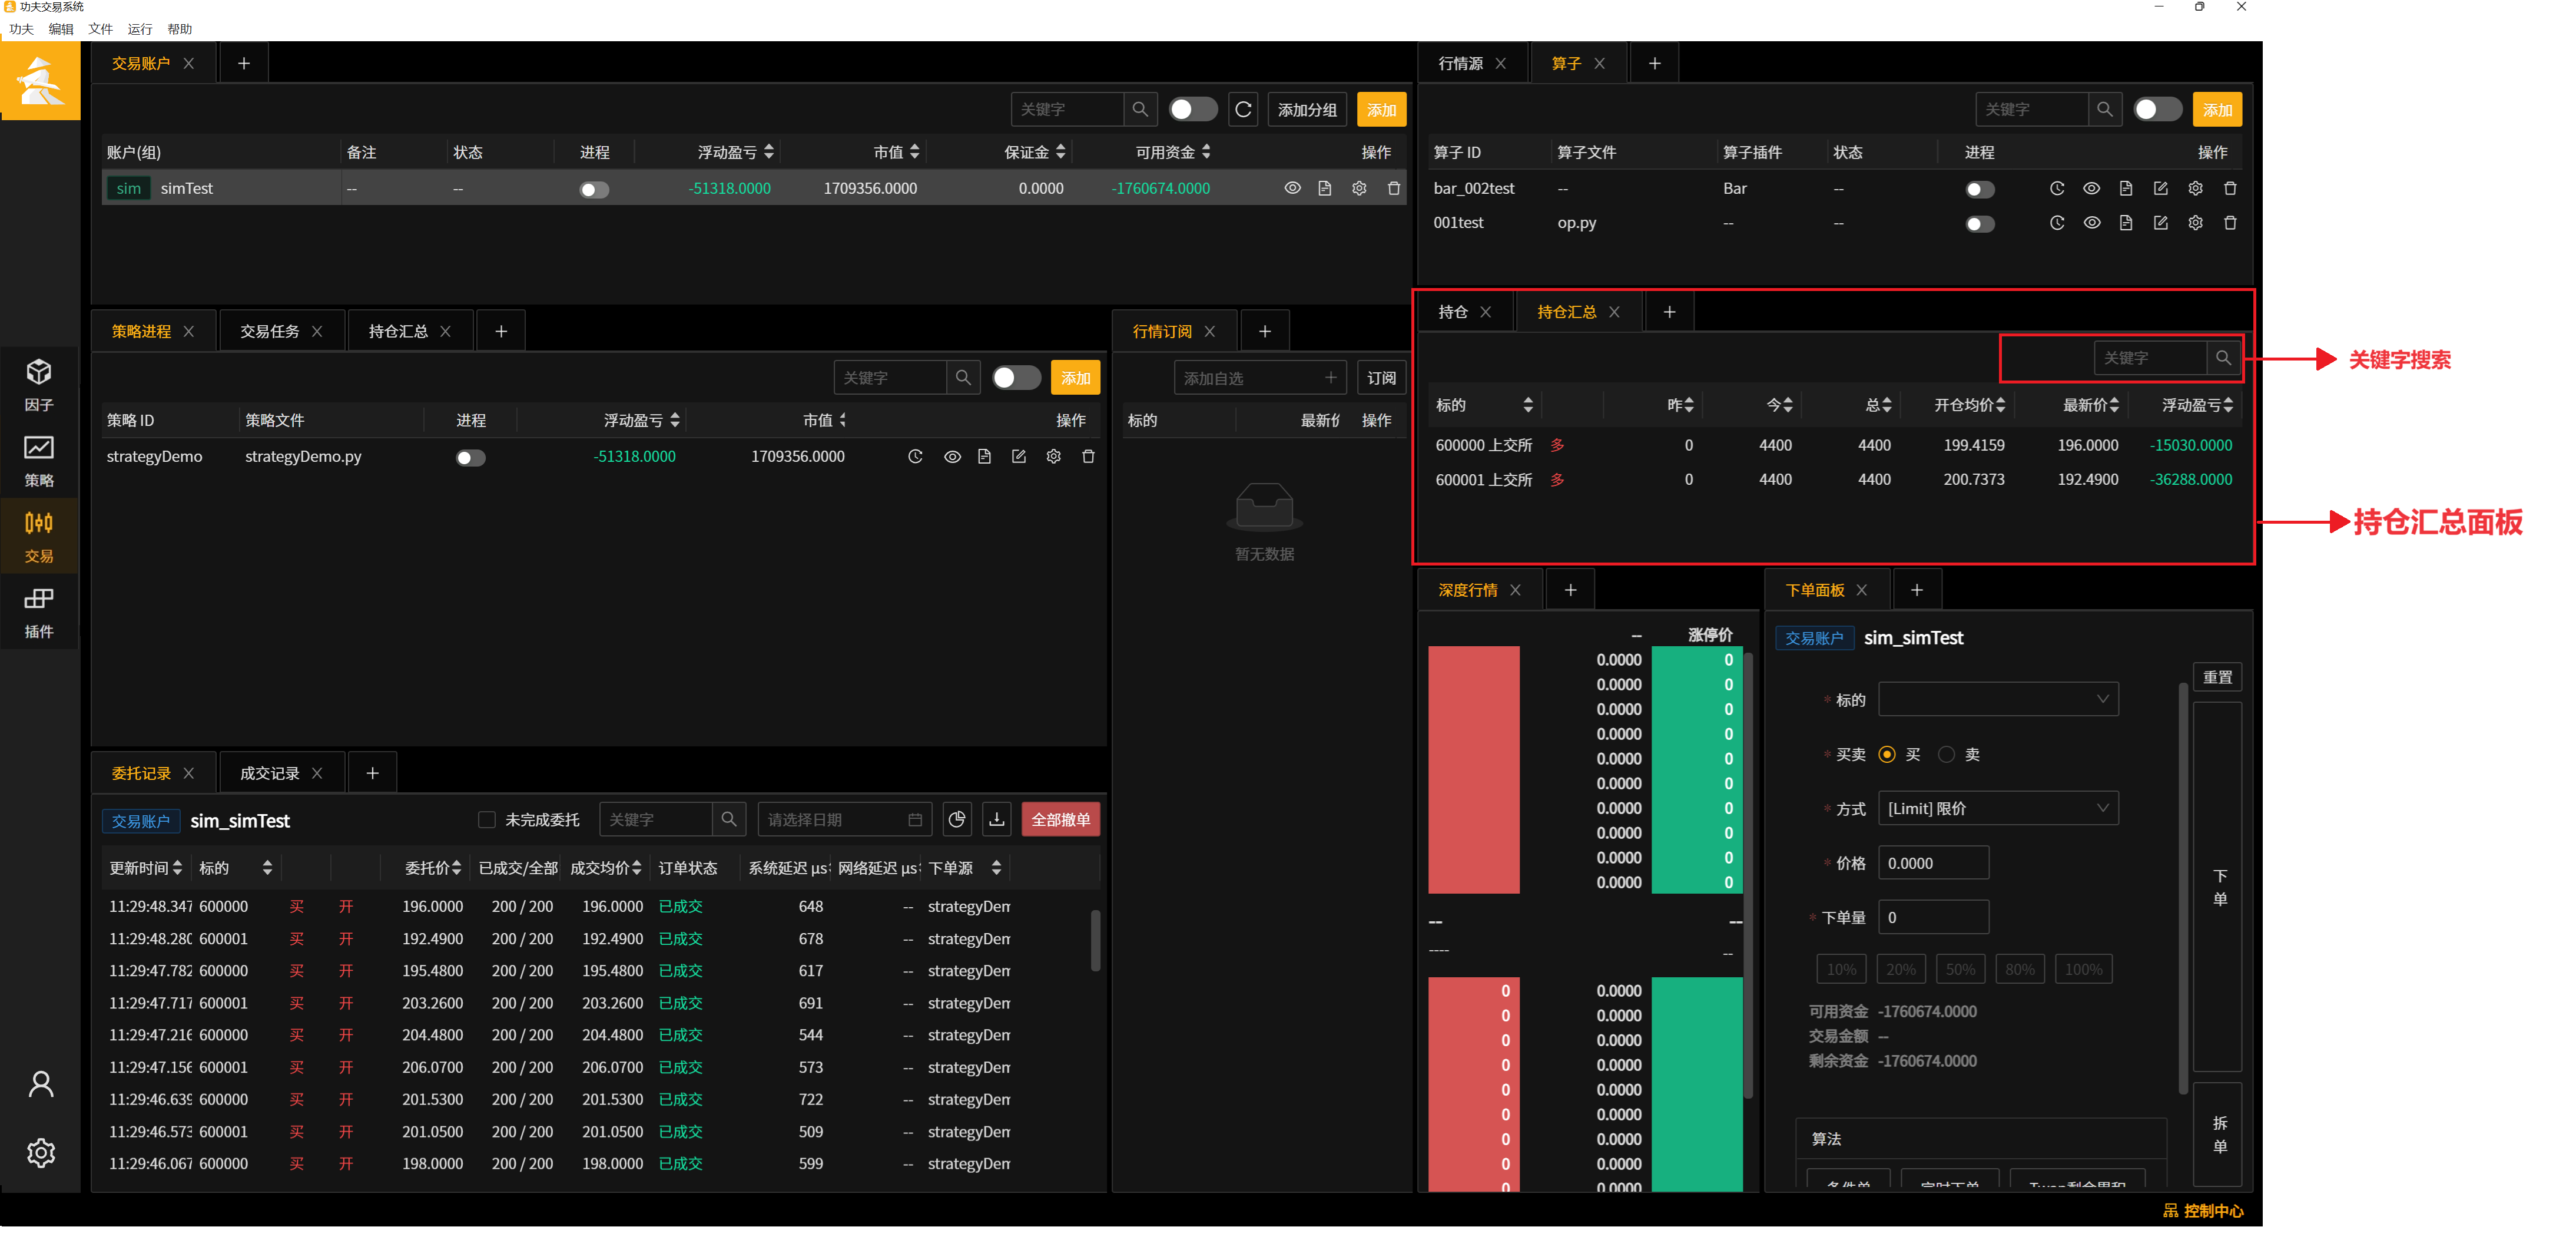
Task: Show log eye icon for 001test
Action: [2091, 222]
